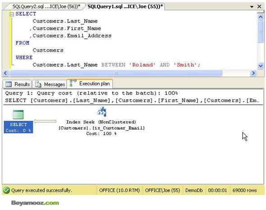Click the horizontal scroll right arrow
Image resolution: width=266 pixels, height=210 pixels.
point(253,73)
